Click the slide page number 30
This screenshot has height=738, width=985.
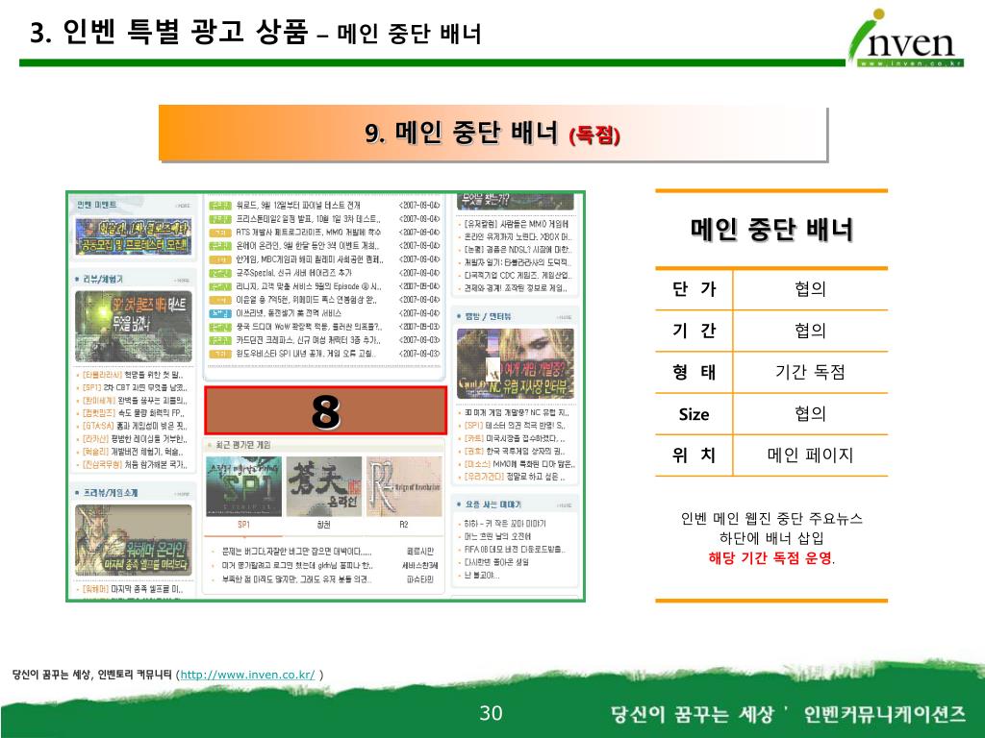pos(491,713)
